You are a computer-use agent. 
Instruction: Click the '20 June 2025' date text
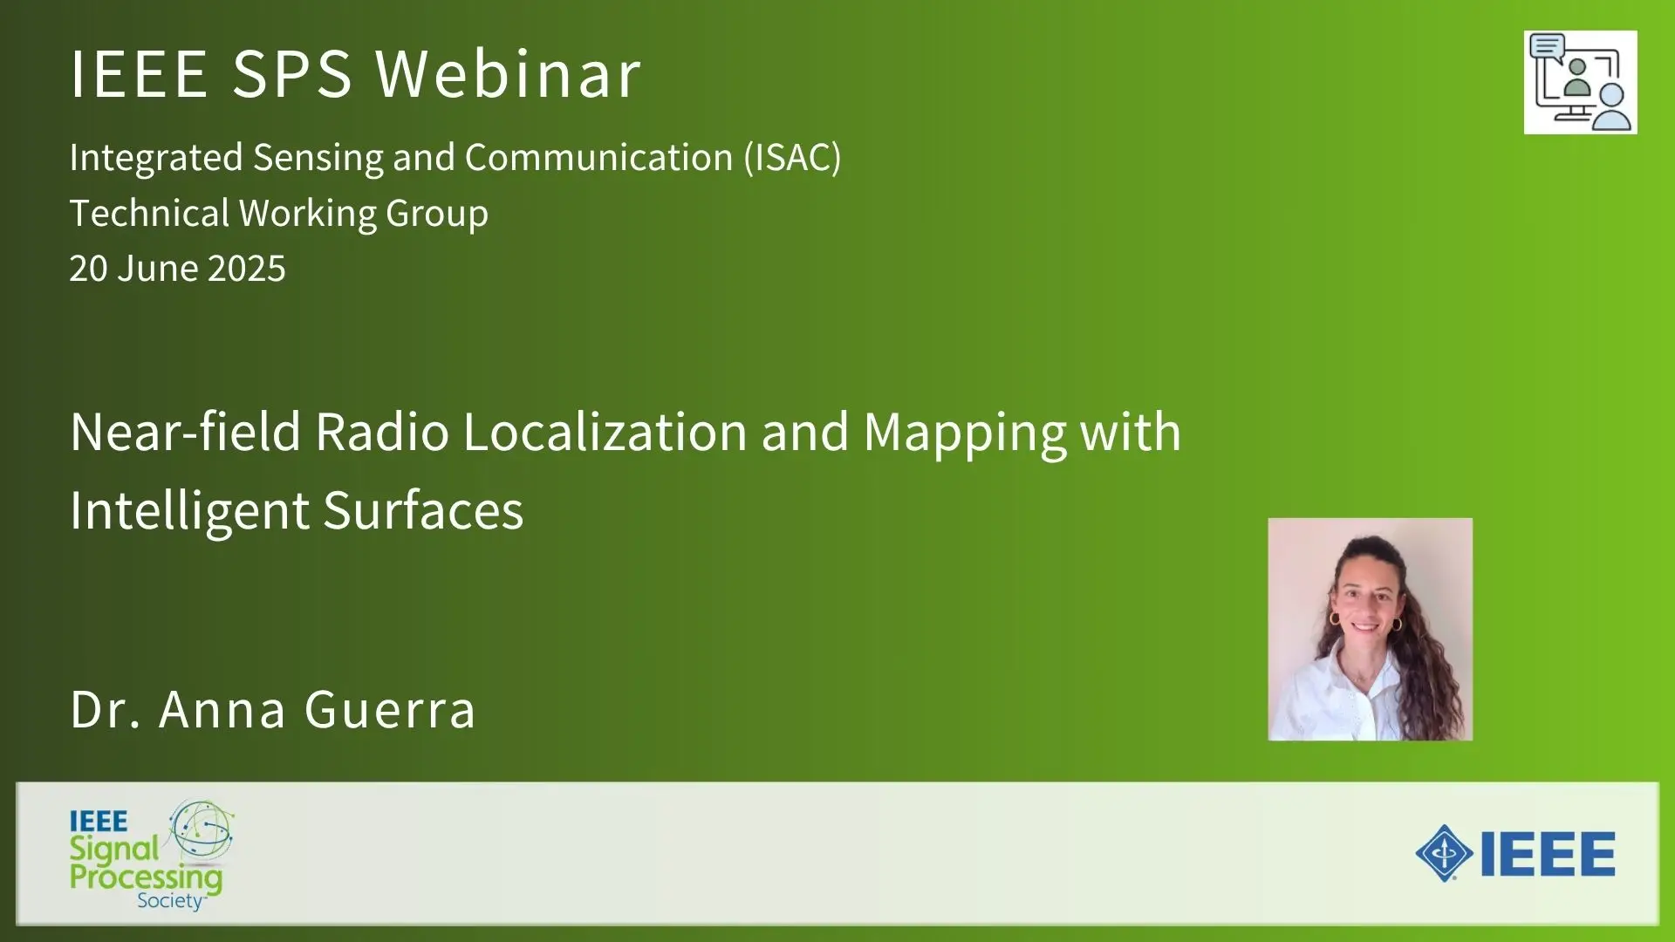pyautogui.click(x=177, y=269)
